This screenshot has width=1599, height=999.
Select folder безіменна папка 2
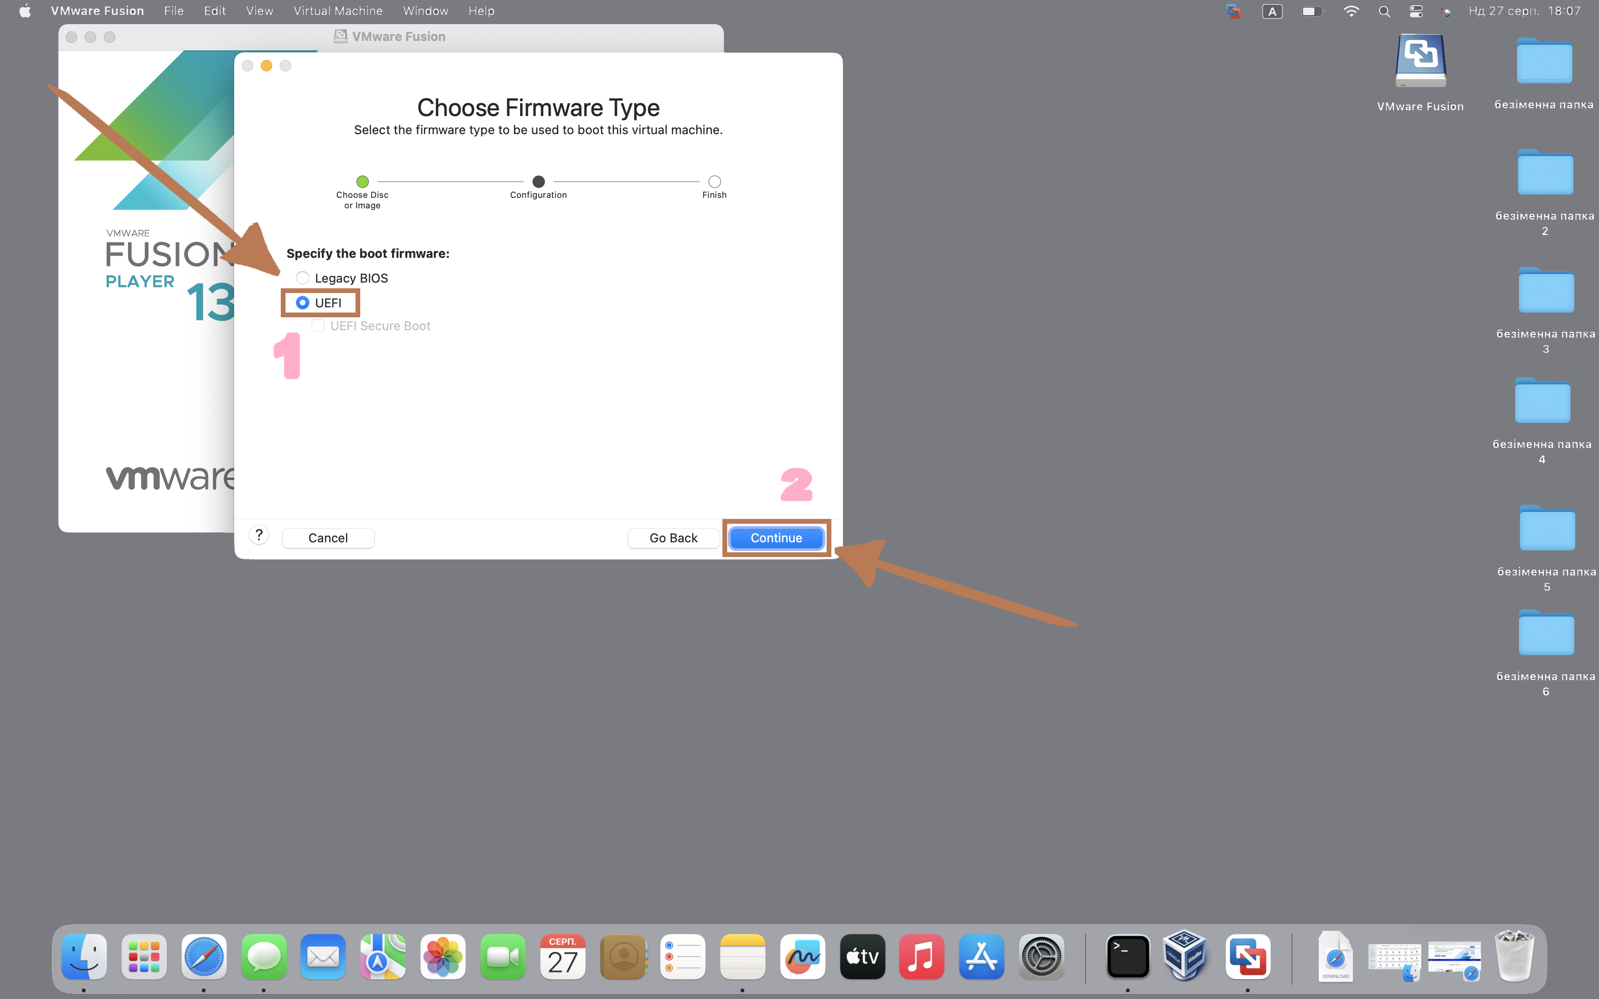(x=1546, y=172)
